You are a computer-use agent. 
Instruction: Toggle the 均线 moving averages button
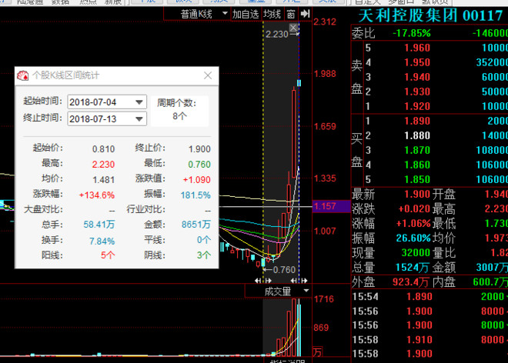click(x=272, y=14)
